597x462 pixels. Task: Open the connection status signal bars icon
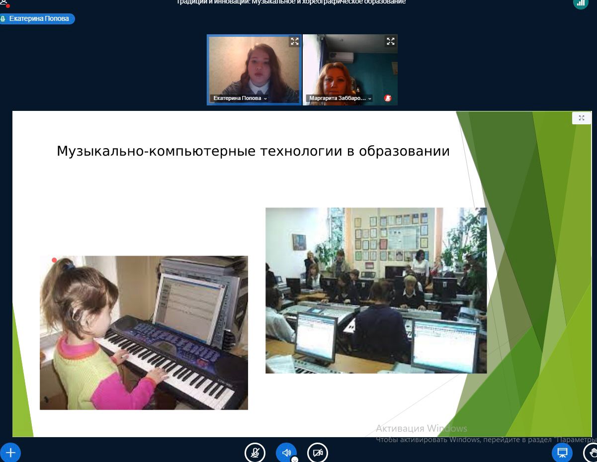(x=581, y=3)
